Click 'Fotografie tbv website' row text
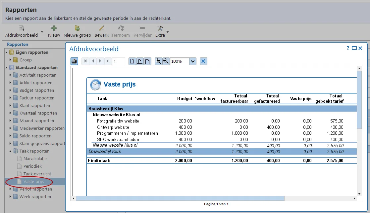Image resolution: width=370 pixels, height=213 pixels. click(x=118, y=121)
